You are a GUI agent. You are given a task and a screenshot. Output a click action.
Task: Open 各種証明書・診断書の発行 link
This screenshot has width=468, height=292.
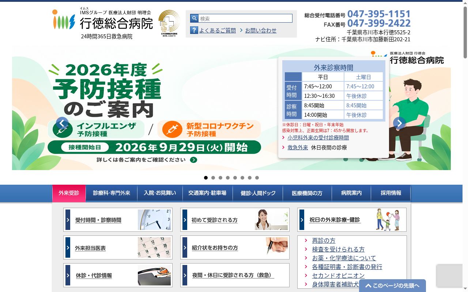point(347,267)
